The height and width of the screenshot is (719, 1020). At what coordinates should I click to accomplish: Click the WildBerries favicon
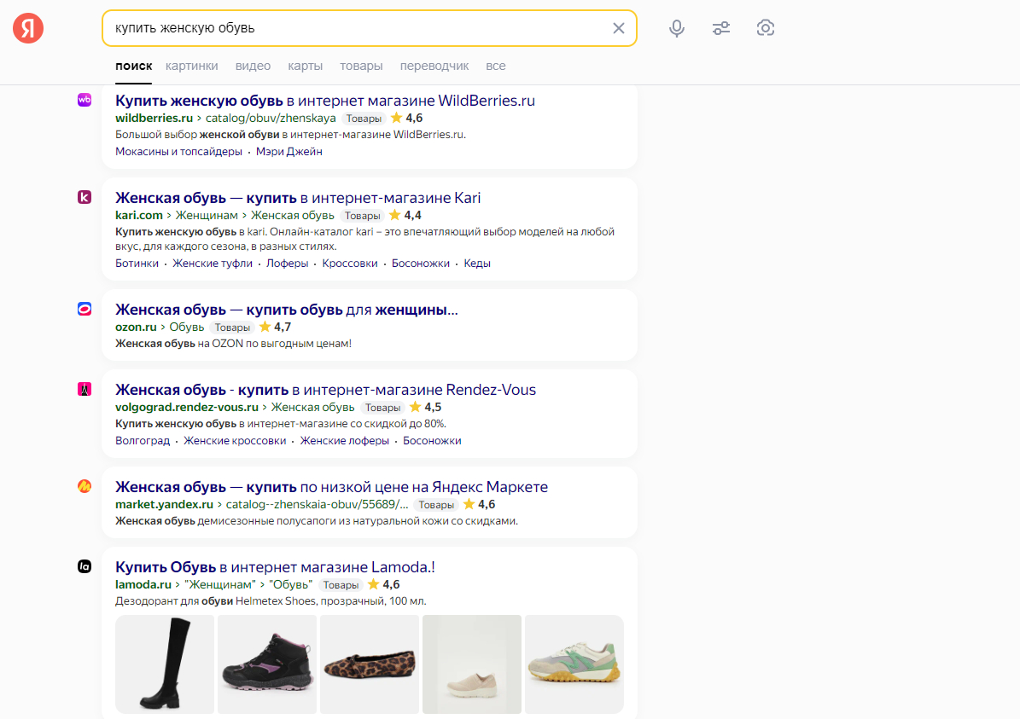pos(85,100)
